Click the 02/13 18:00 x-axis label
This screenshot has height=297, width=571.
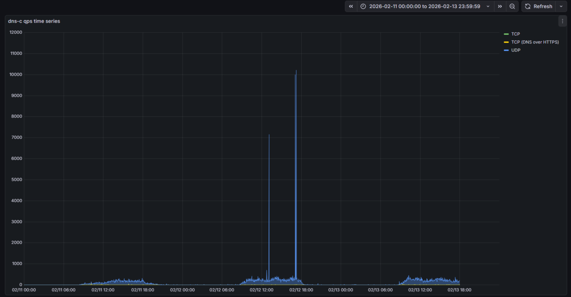pyautogui.click(x=459, y=289)
